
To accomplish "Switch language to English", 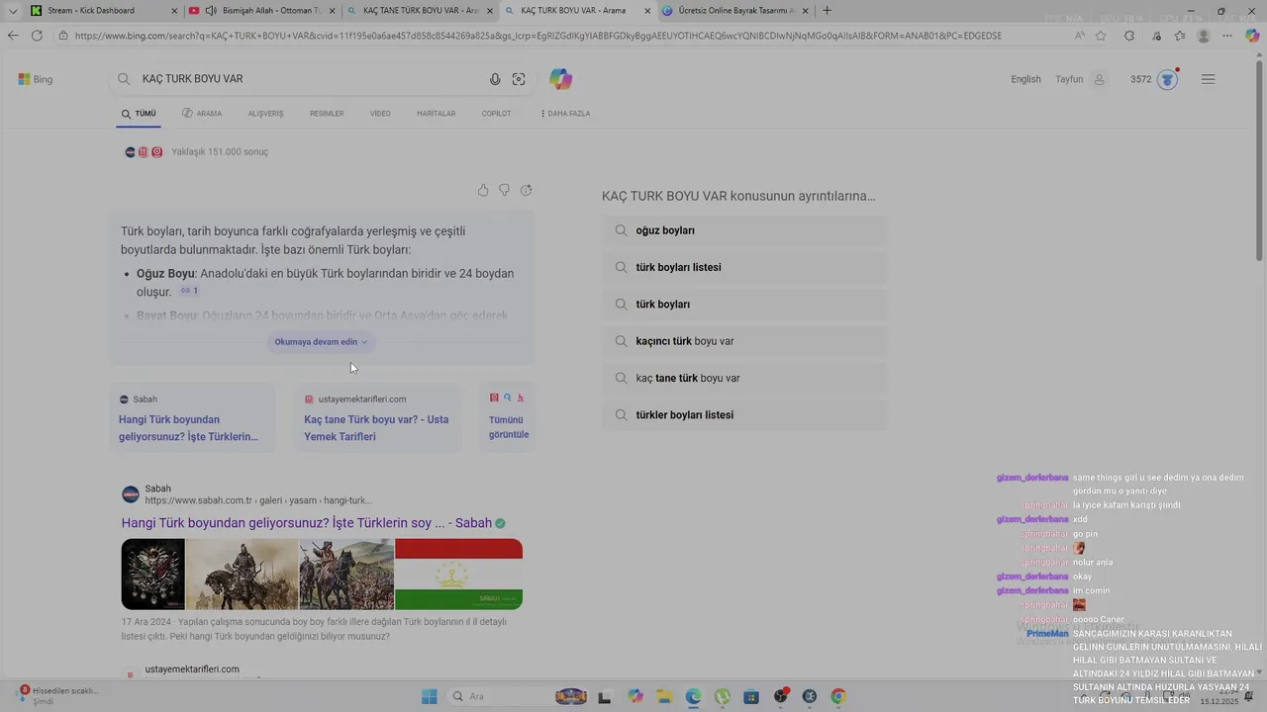I will tap(1025, 79).
